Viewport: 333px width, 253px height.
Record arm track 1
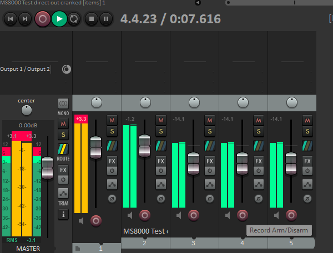coord(95,220)
